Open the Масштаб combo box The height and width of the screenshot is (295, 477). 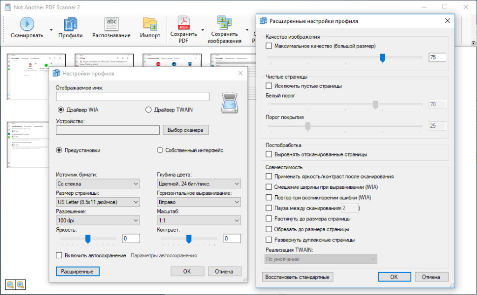pos(198,220)
